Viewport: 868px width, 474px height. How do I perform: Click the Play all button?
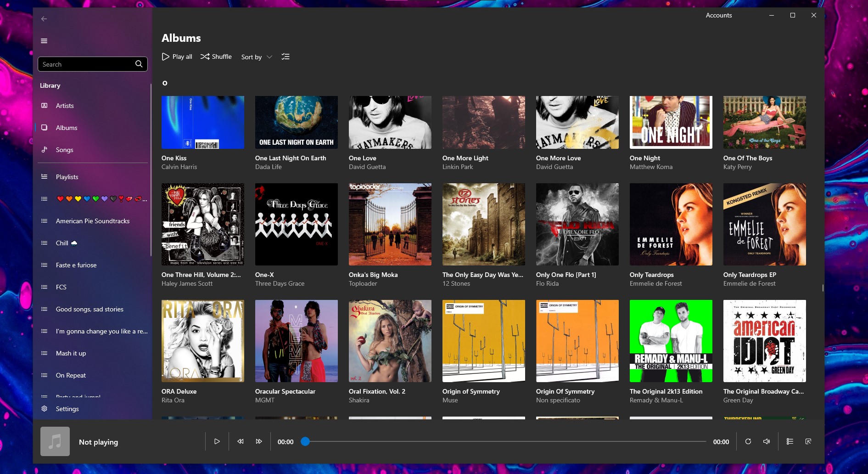[x=177, y=56]
